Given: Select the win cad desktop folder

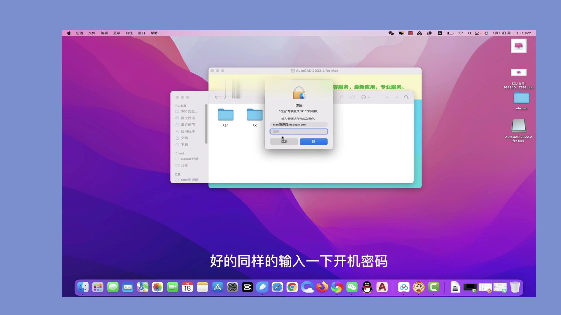Looking at the screenshot, I should coord(521,101).
